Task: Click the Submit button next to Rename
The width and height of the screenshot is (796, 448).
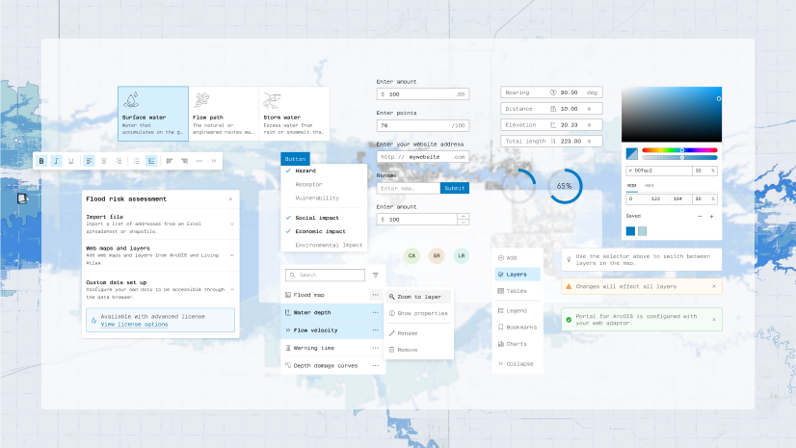Action: 455,188
